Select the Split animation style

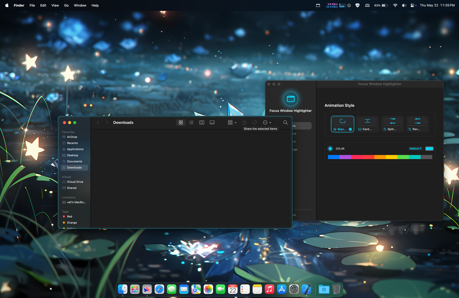[392, 124]
